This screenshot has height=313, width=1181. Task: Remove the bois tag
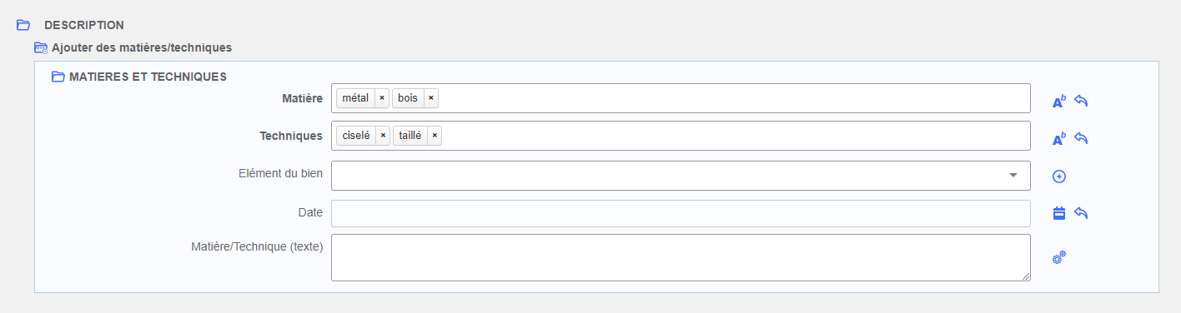click(431, 98)
